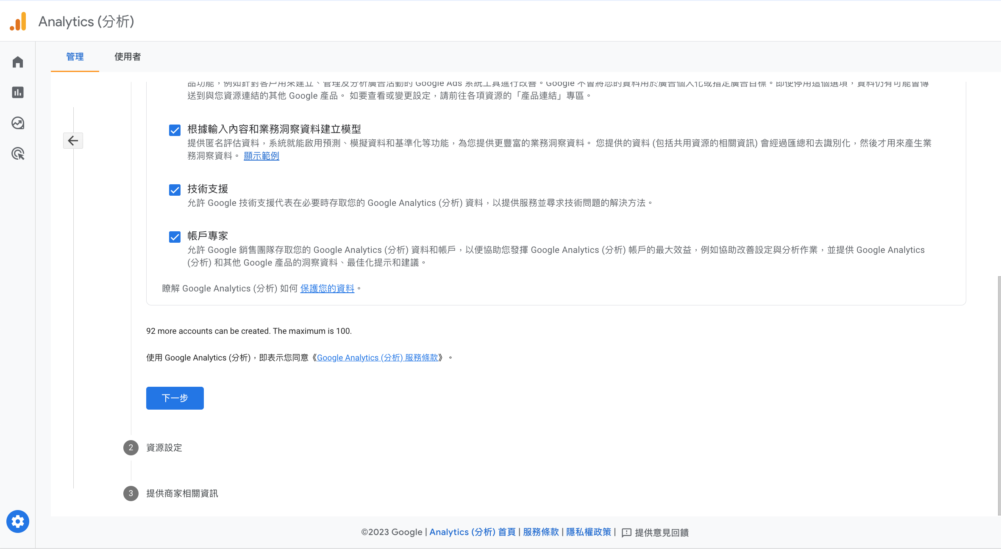Click the Admin gear icon
Viewport: 1001px width, 549px height.
click(18, 521)
